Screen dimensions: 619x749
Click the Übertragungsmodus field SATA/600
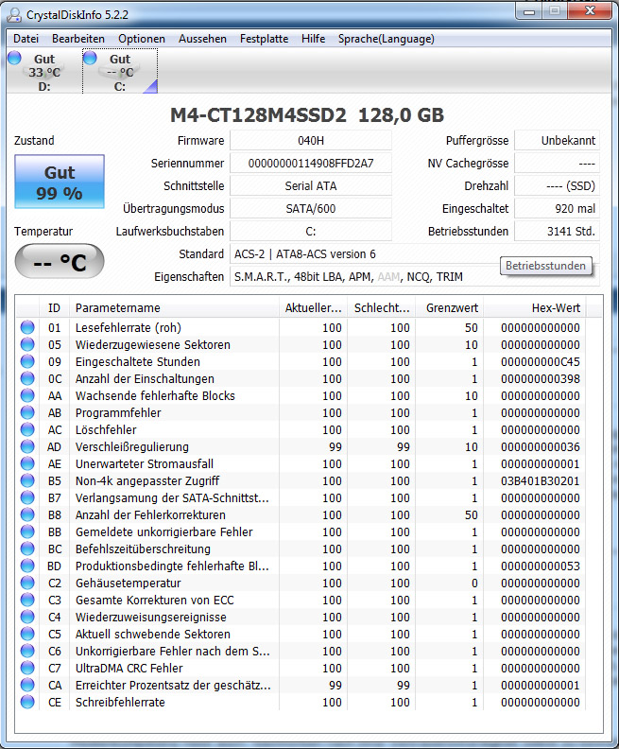[311, 209]
